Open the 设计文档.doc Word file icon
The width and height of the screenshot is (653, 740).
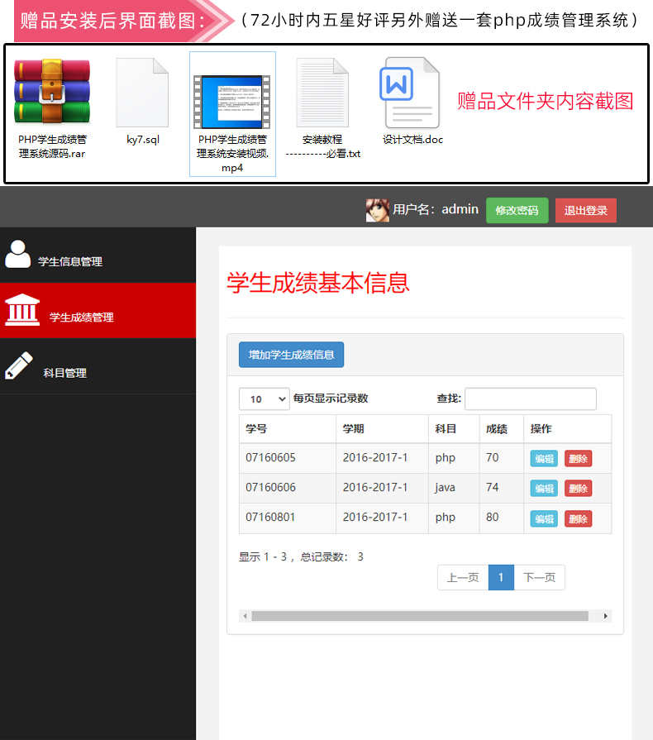click(409, 93)
